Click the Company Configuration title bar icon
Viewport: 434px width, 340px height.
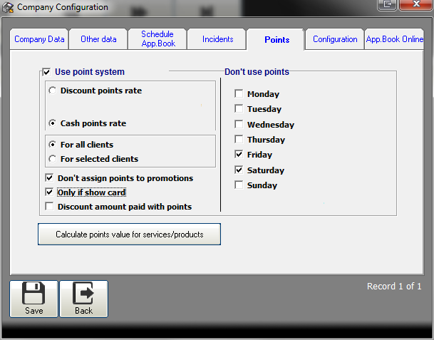coord(8,7)
